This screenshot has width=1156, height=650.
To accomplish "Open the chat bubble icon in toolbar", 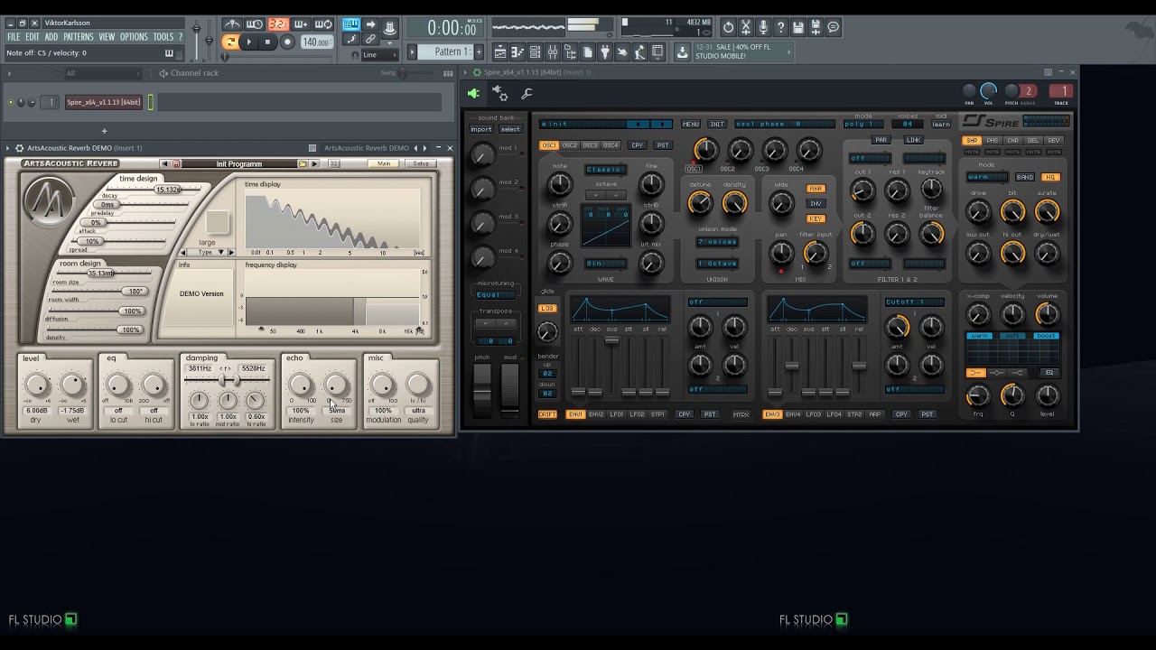I will (834, 27).
